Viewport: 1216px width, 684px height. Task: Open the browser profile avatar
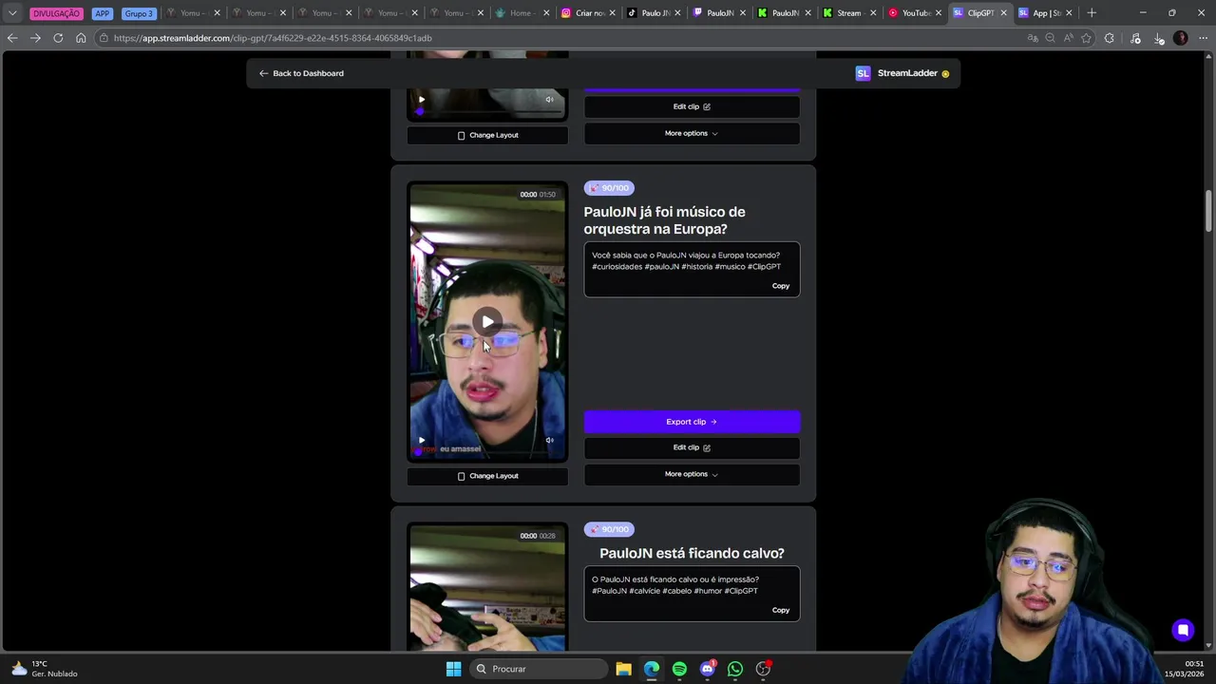(x=1181, y=38)
